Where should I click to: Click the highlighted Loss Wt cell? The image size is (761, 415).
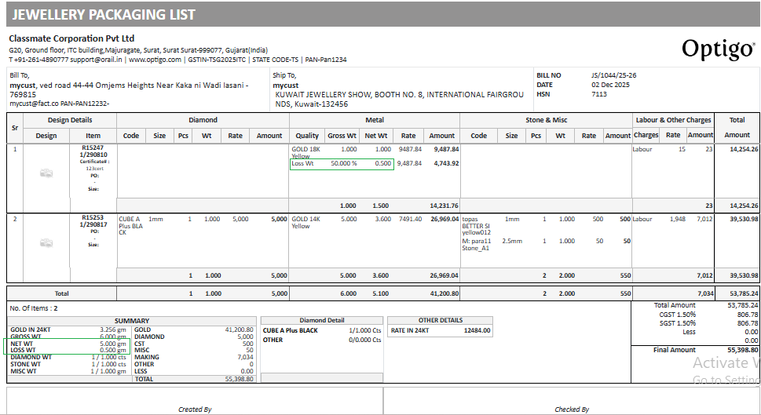click(x=342, y=164)
